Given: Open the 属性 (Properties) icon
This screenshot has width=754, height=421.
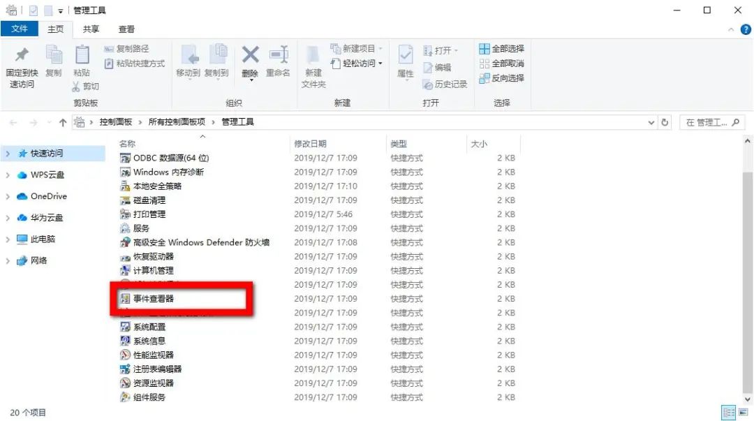Looking at the screenshot, I should click(x=406, y=63).
